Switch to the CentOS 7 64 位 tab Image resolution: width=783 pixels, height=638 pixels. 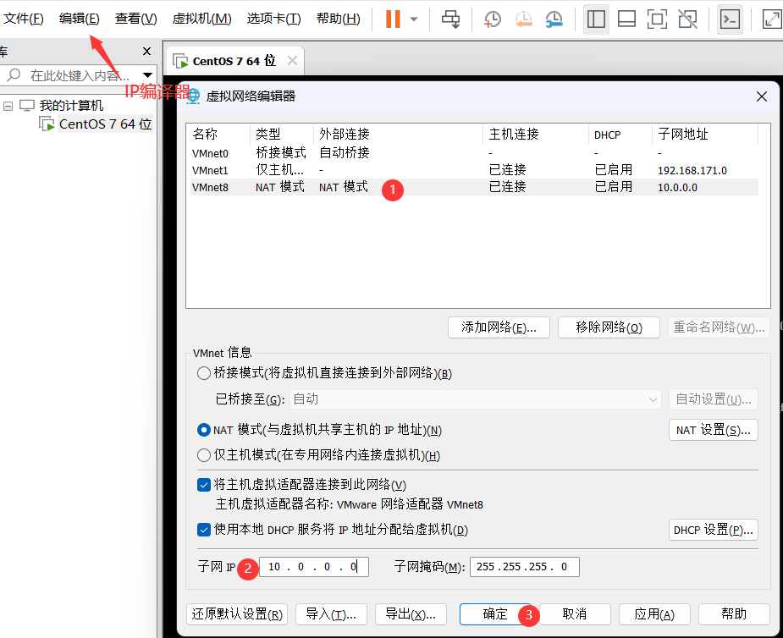click(x=234, y=61)
